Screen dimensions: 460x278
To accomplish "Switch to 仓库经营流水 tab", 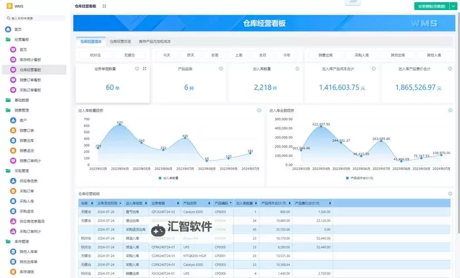I will pos(91,42).
